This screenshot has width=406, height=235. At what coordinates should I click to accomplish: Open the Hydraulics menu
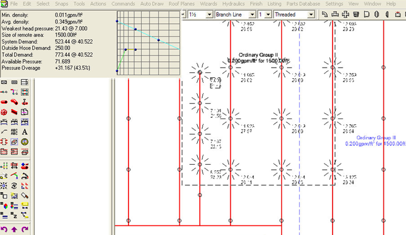tap(233, 4)
